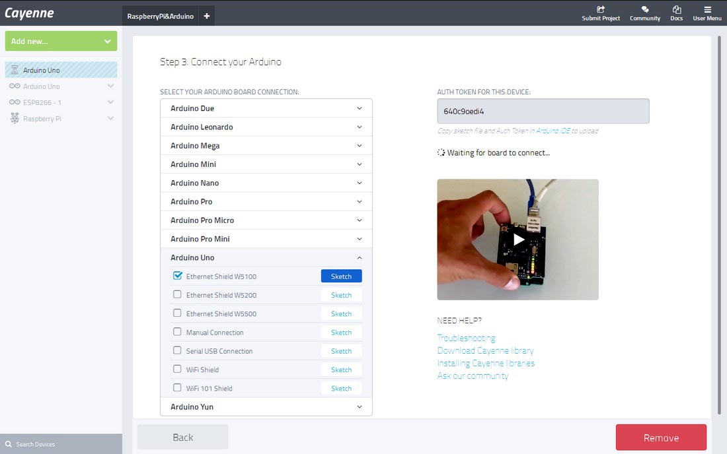Check Manual Connection checkbox

pyautogui.click(x=177, y=332)
